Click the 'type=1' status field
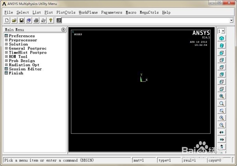Screen dimensions: 237x166 [x=169, y=160]
